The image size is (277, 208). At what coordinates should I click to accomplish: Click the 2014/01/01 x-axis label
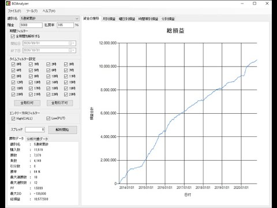[x=126, y=188]
